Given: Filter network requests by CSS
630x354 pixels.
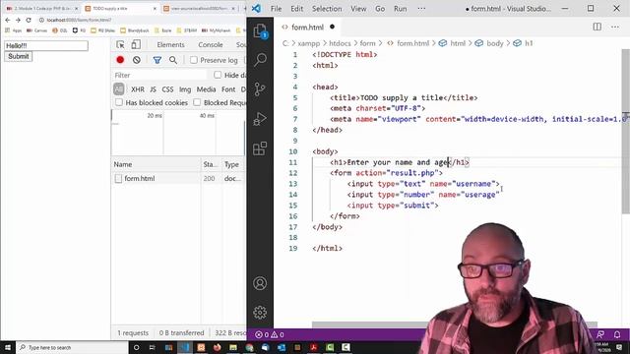Looking at the screenshot, I should [167, 89].
